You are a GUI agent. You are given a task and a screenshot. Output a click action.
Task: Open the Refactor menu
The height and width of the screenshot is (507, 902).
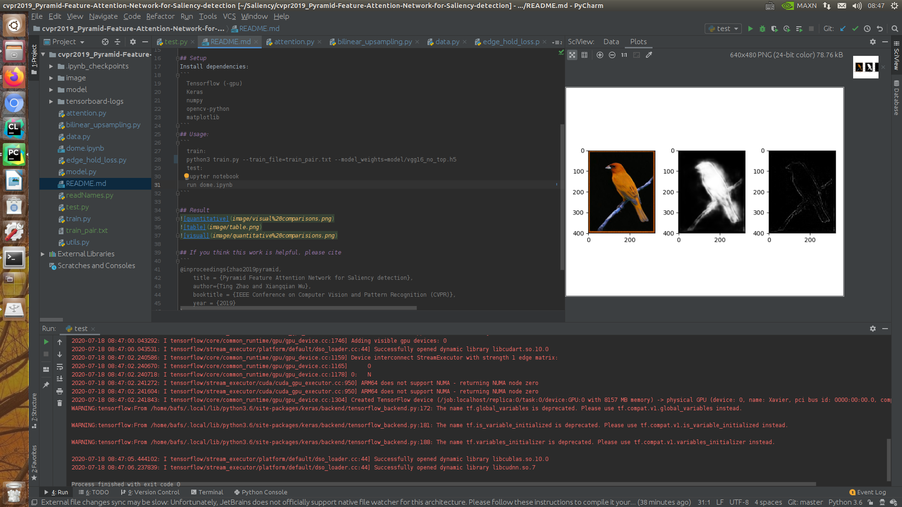[x=160, y=16]
